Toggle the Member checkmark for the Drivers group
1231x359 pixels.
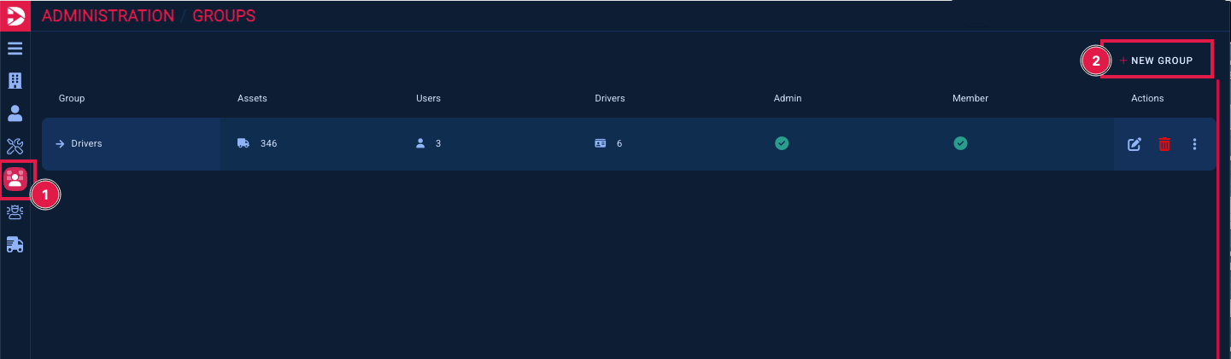960,143
